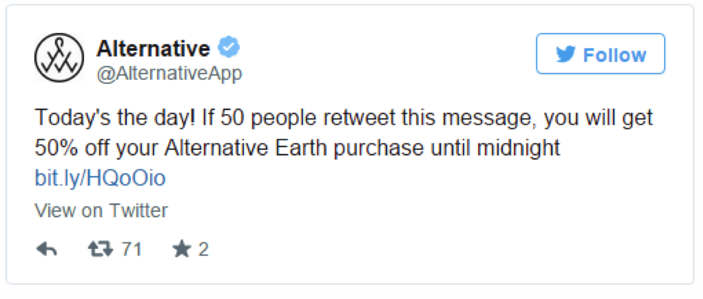Click the retweet count 71
The image size is (703, 299).
(132, 249)
